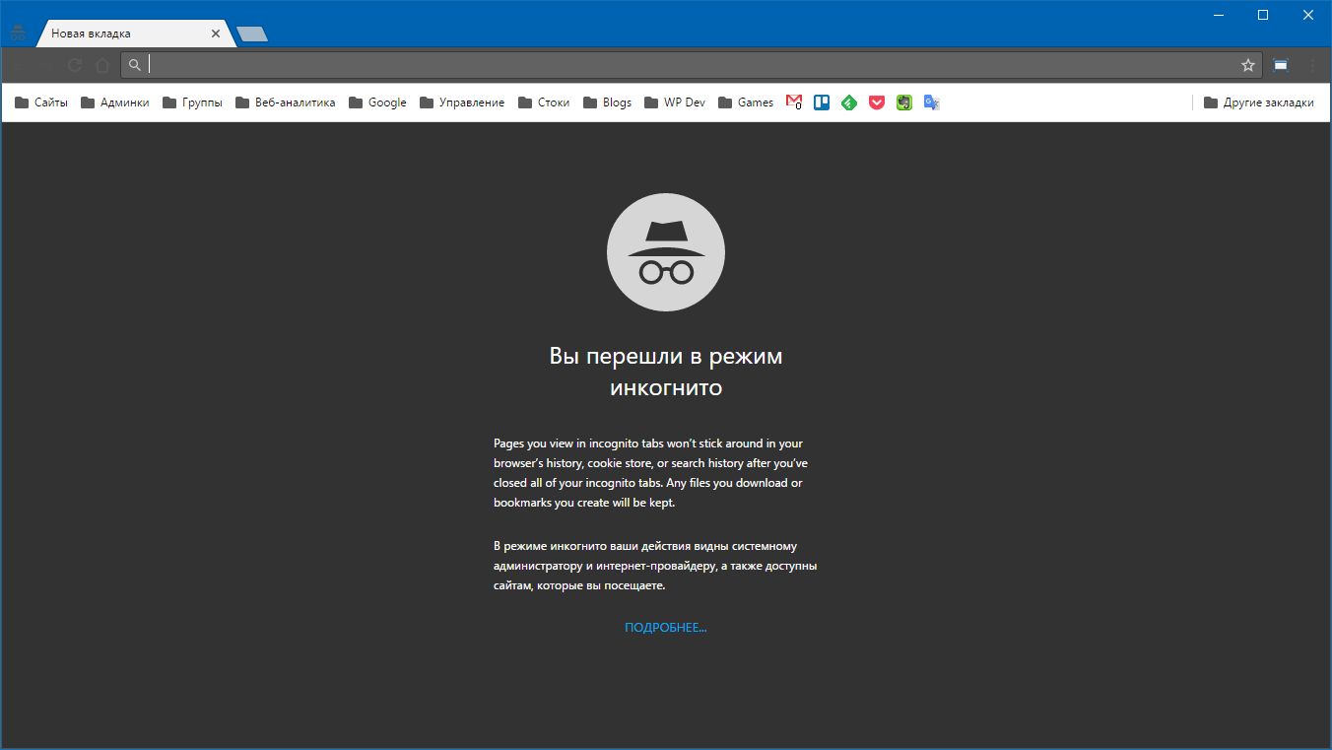The image size is (1332, 750).
Task: Open the Evernote bookmark icon
Action: click(x=904, y=102)
